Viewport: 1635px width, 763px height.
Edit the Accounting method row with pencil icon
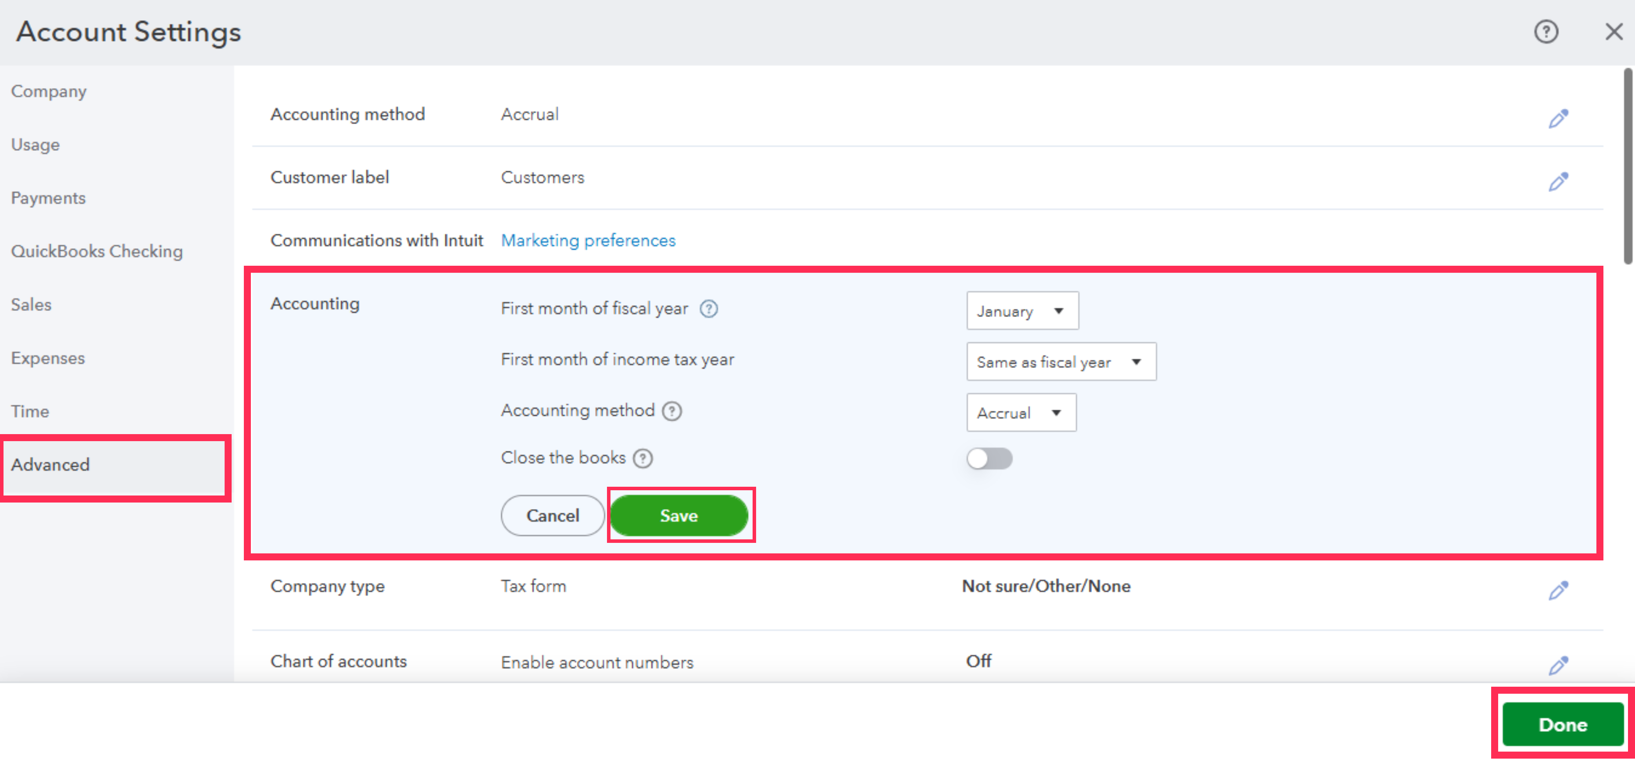point(1557,118)
